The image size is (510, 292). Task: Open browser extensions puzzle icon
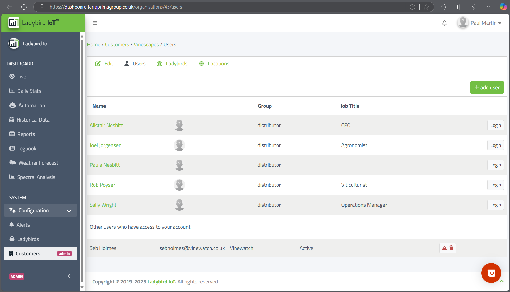point(444,7)
